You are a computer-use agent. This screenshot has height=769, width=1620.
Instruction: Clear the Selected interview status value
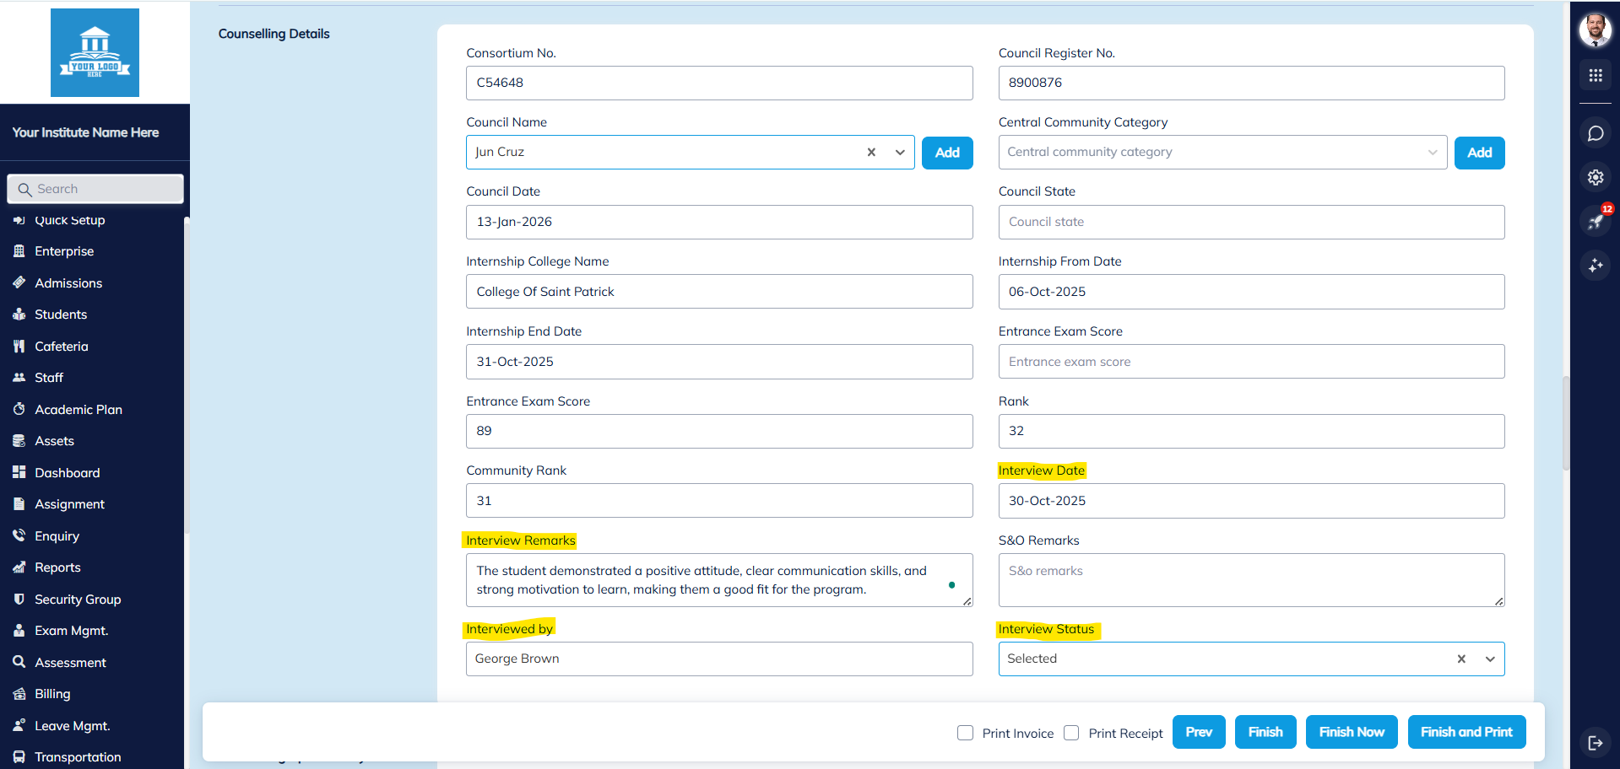[1461, 659]
